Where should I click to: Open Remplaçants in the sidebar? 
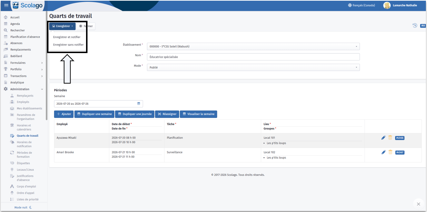(25, 96)
